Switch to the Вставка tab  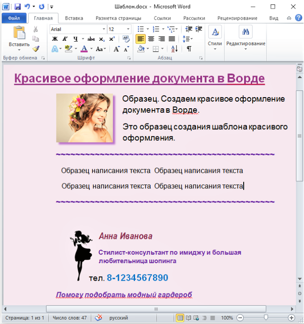point(74,18)
